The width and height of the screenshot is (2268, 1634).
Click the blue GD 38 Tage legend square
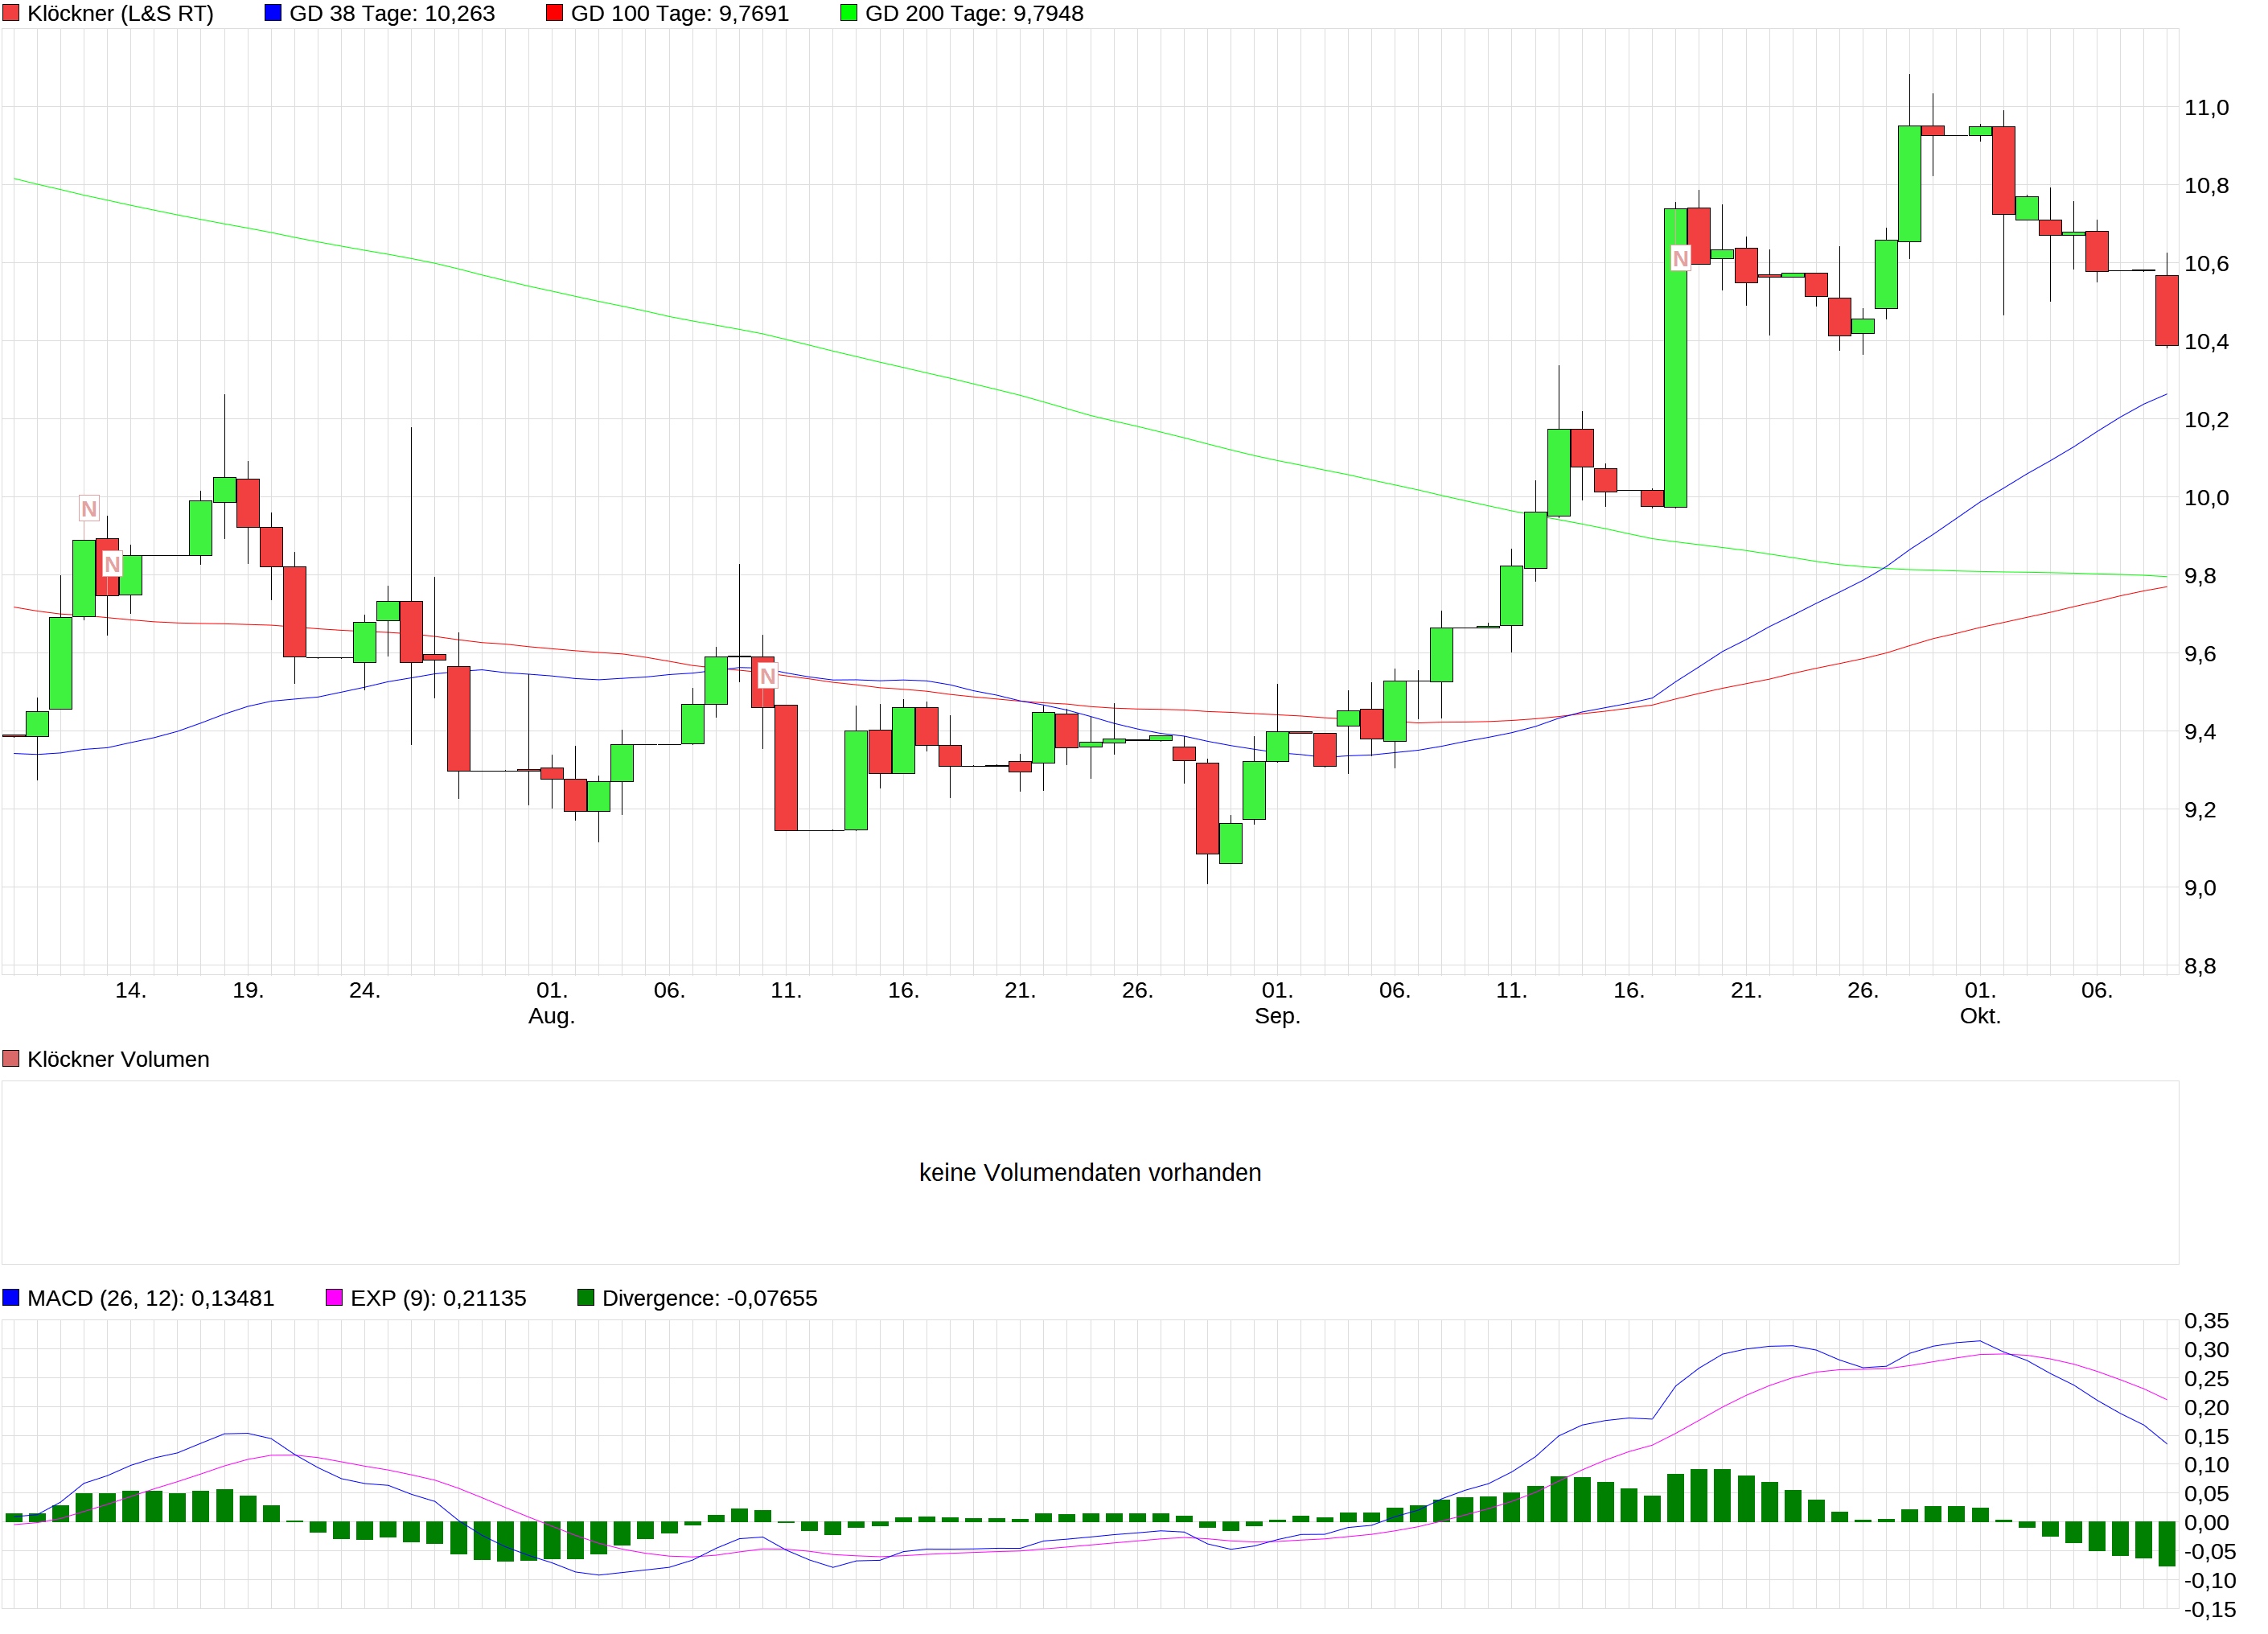273,13
